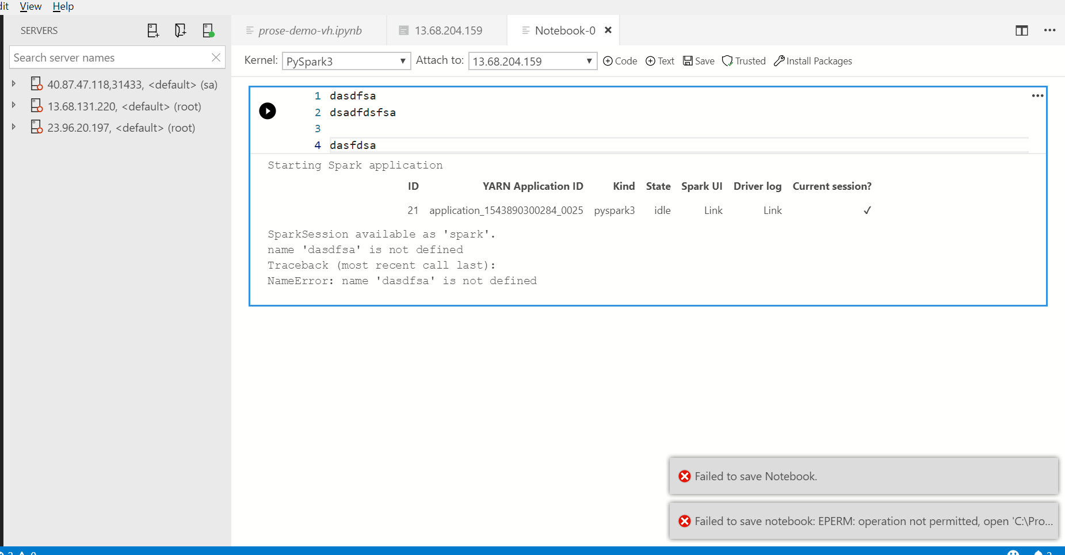Open Install Packages
The height and width of the screenshot is (555, 1065).
click(812, 60)
